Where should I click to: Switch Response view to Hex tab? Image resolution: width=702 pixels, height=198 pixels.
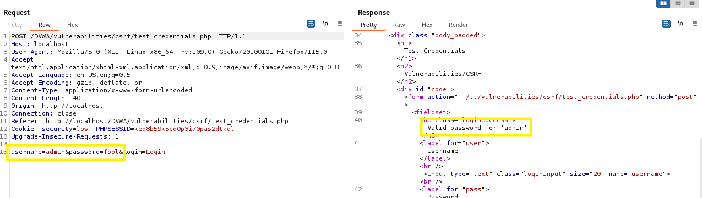[427, 25]
